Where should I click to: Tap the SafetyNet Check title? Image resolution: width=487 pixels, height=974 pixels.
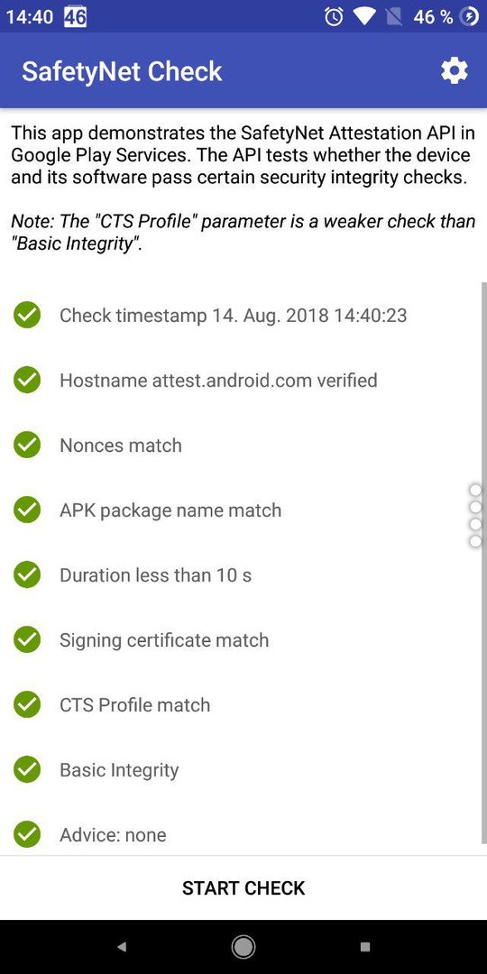pos(122,71)
